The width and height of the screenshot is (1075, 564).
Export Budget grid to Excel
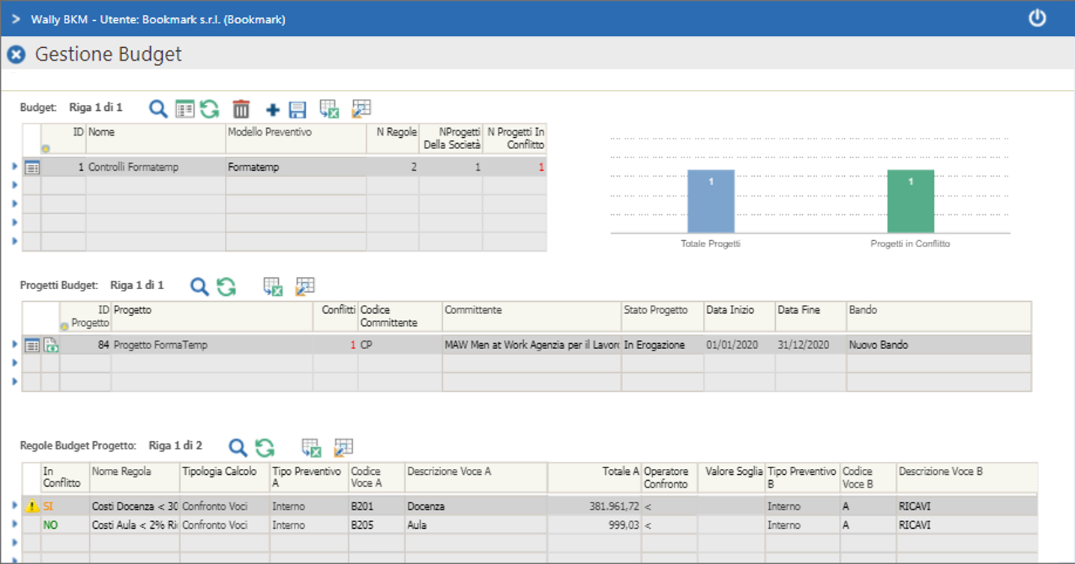coord(329,109)
